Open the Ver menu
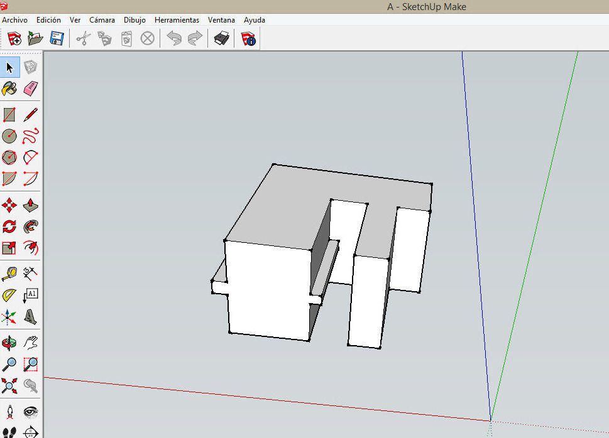Viewport: 609px width, 438px height. point(75,20)
